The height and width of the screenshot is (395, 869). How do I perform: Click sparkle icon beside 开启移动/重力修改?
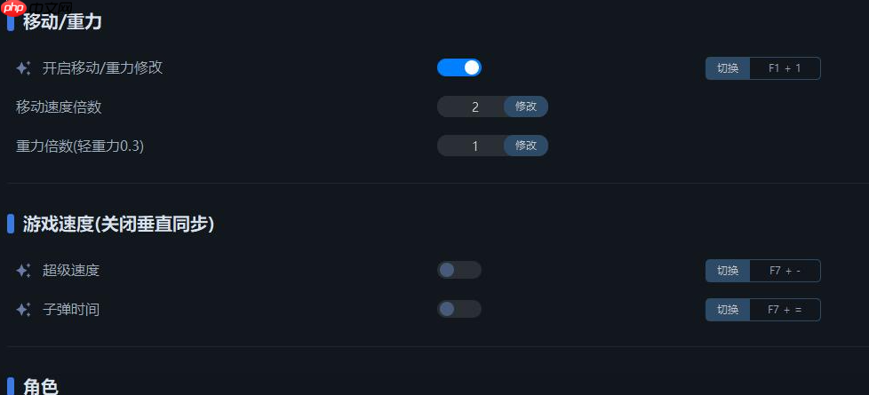tap(24, 67)
